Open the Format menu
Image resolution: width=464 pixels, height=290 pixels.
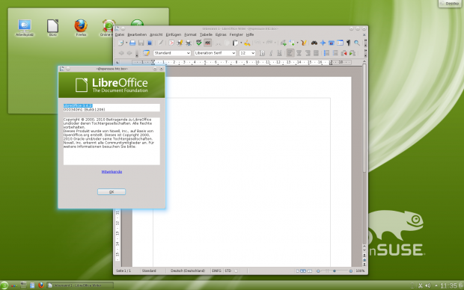click(x=190, y=34)
